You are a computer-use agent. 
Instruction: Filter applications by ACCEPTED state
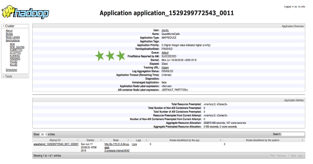click(x=15, y=53)
